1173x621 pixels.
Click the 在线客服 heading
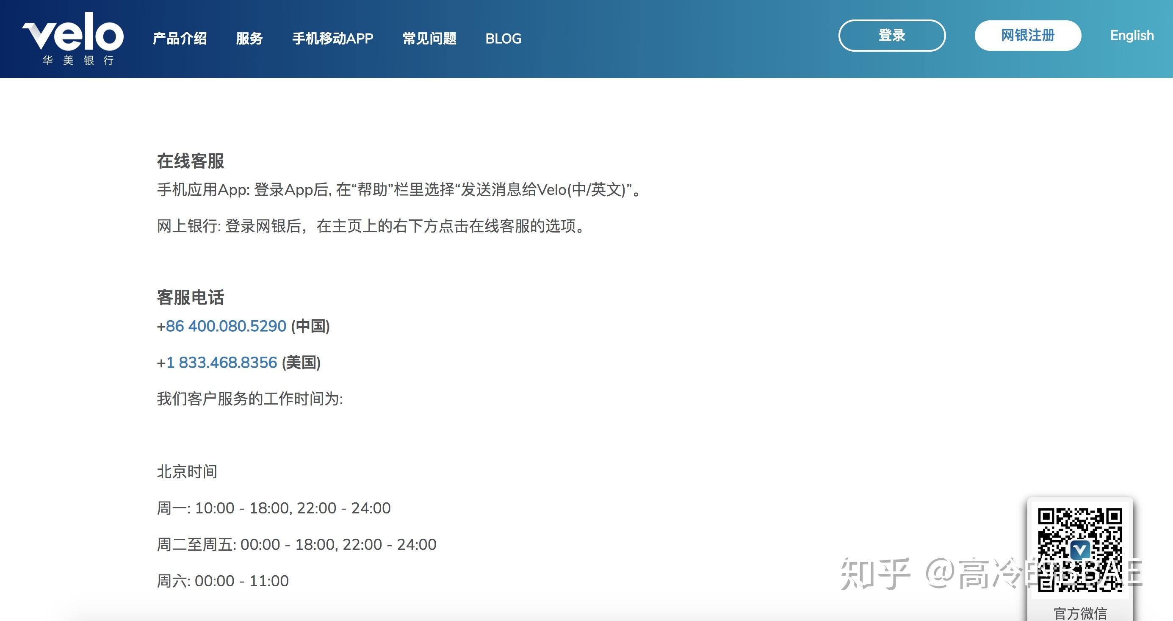click(190, 161)
